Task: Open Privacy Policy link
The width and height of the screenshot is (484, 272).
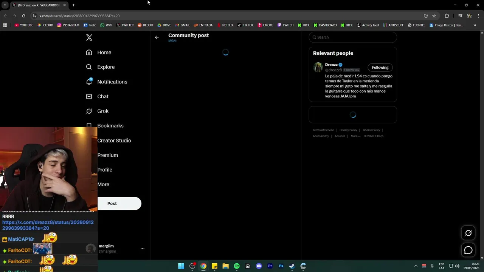Action: (348, 130)
